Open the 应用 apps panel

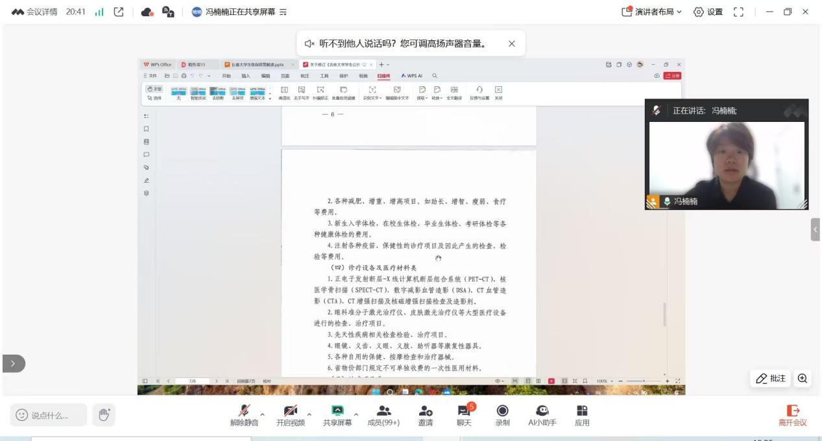click(x=581, y=414)
